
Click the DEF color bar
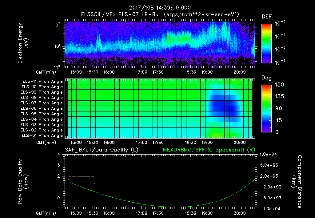(266, 43)
